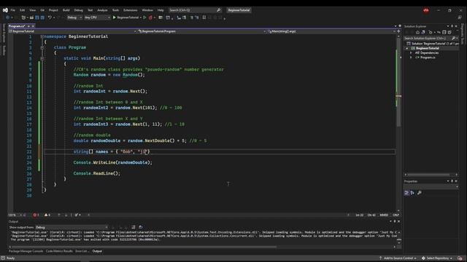Open the Debug configuration dropdown
This screenshot has height=262, width=467.
pos(74,17)
